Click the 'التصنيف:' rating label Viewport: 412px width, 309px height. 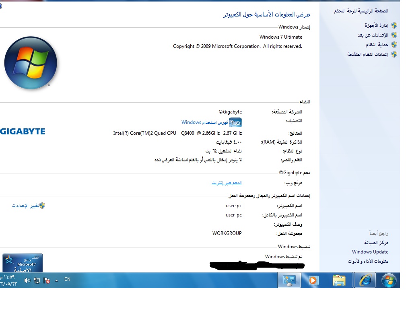pyautogui.click(x=294, y=121)
